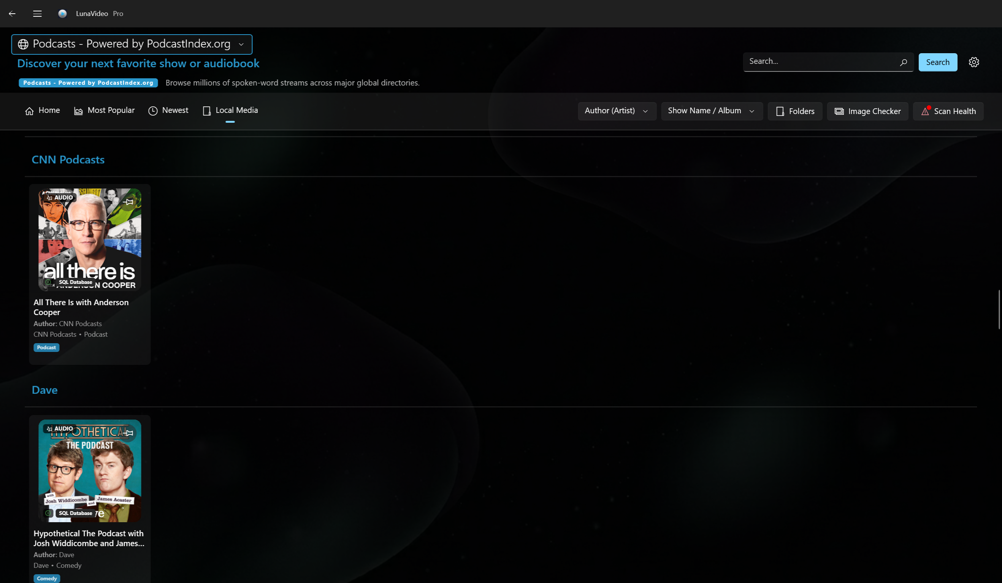Viewport: 1002px width, 583px height.
Task: Click AUDIO badge on All There Is cover
Action: point(60,197)
